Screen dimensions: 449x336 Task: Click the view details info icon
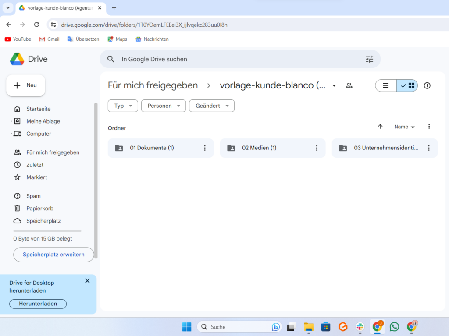pos(427,85)
